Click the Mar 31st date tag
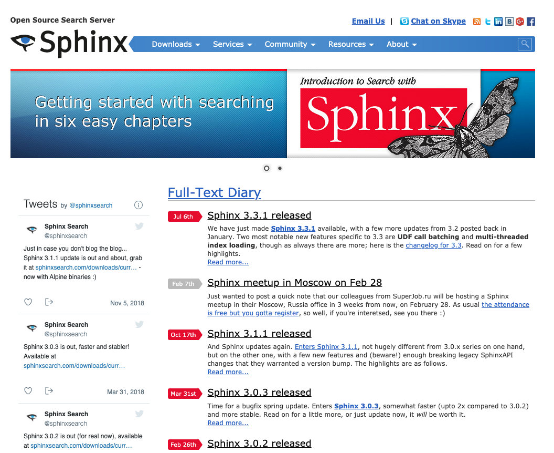Screen dimensions: 554x453 185,393
